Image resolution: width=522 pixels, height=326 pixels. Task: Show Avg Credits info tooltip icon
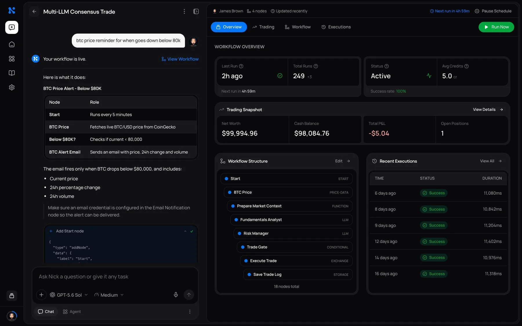tap(467, 66)
